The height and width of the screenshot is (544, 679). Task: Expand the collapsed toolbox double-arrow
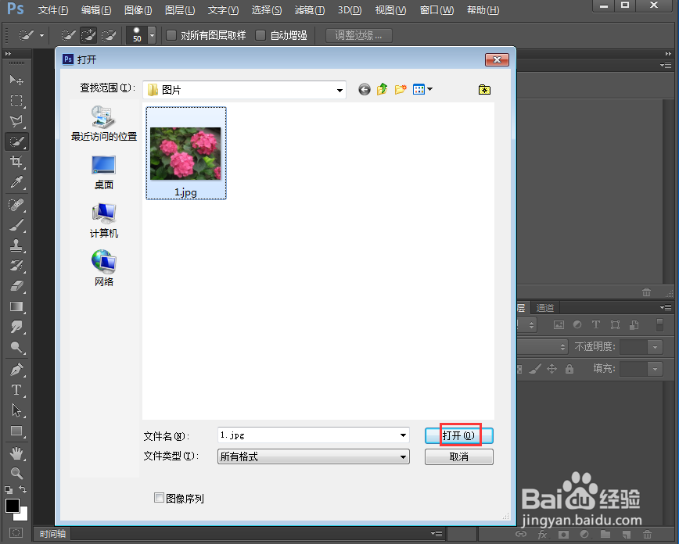[x=8, y=54]
